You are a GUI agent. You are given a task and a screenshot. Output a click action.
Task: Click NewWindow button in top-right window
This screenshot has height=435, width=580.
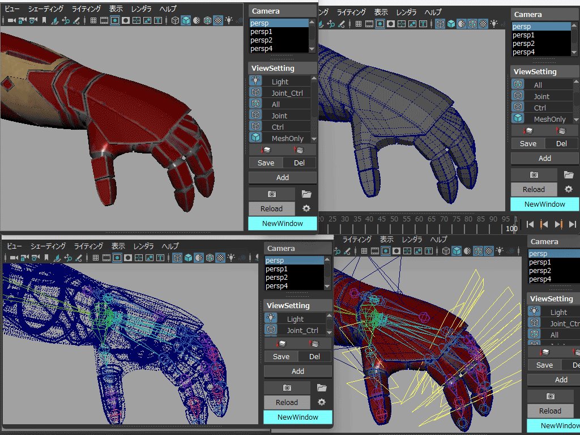(x=545, y=204)
